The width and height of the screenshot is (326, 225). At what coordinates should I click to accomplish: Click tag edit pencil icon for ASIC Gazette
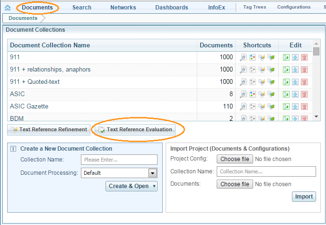coord(262,107)
